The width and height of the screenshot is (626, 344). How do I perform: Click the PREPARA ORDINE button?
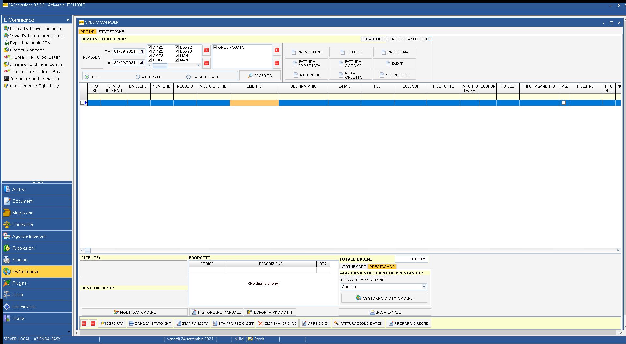pos(409,323)
